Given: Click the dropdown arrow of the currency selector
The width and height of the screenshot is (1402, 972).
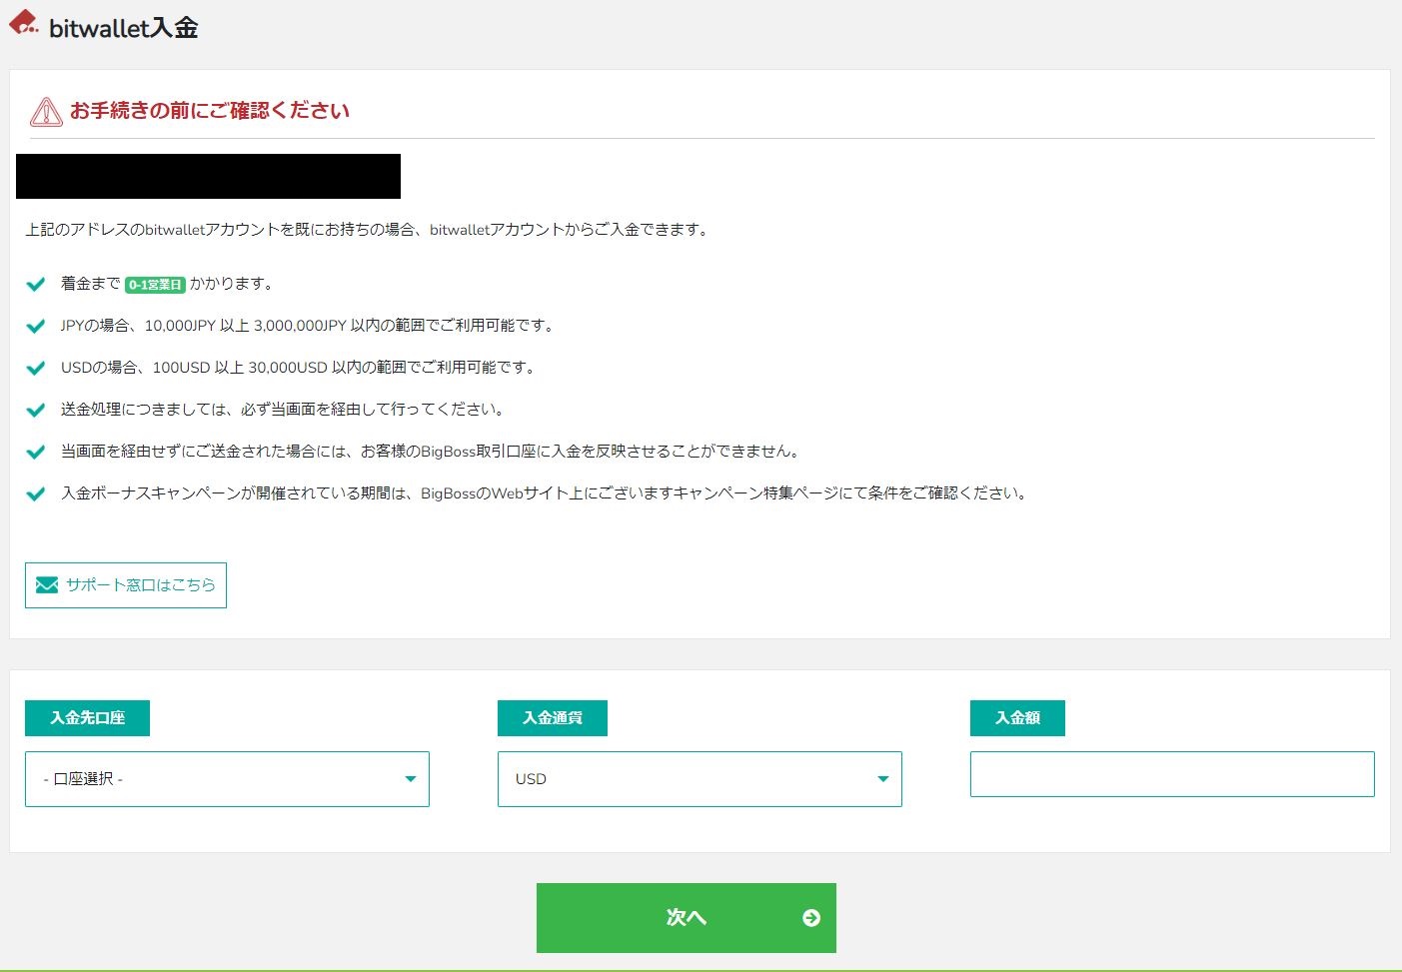Looking at the screenshot, I should (882, 779).
